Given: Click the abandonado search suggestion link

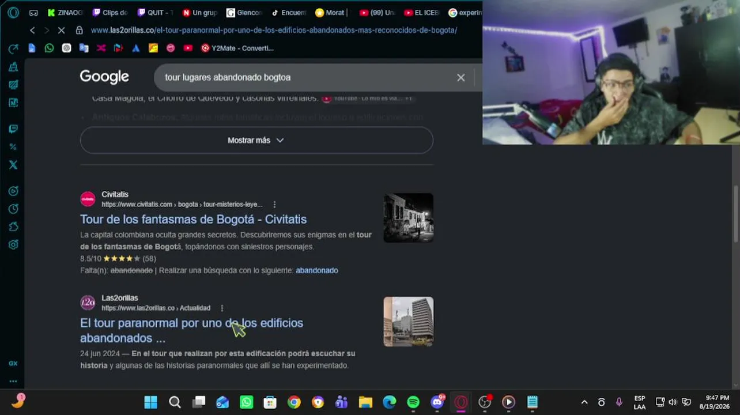Looking at the screenshot, I should tap(317, 270).
